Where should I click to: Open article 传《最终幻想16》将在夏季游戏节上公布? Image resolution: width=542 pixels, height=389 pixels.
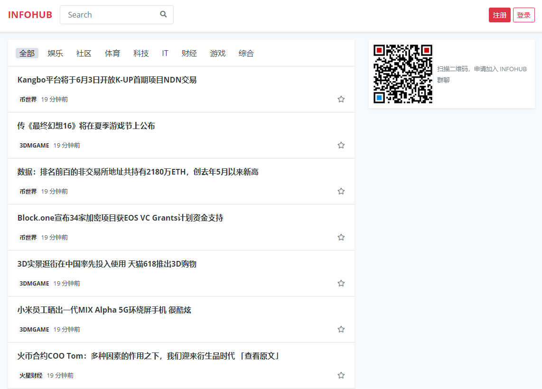[86, 126]
